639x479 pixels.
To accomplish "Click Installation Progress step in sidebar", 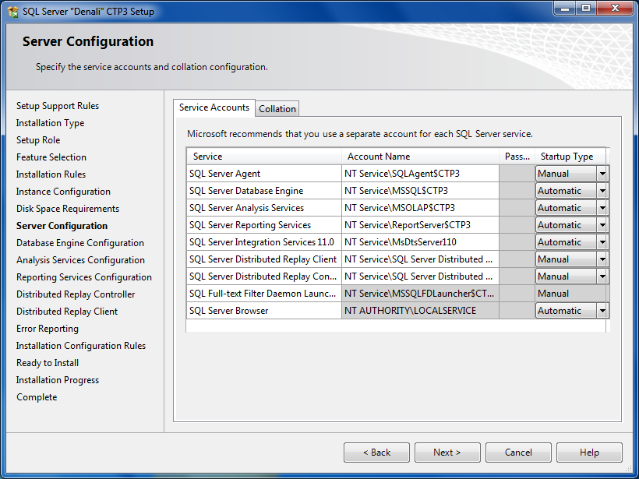I will click(x=58, y=379).
